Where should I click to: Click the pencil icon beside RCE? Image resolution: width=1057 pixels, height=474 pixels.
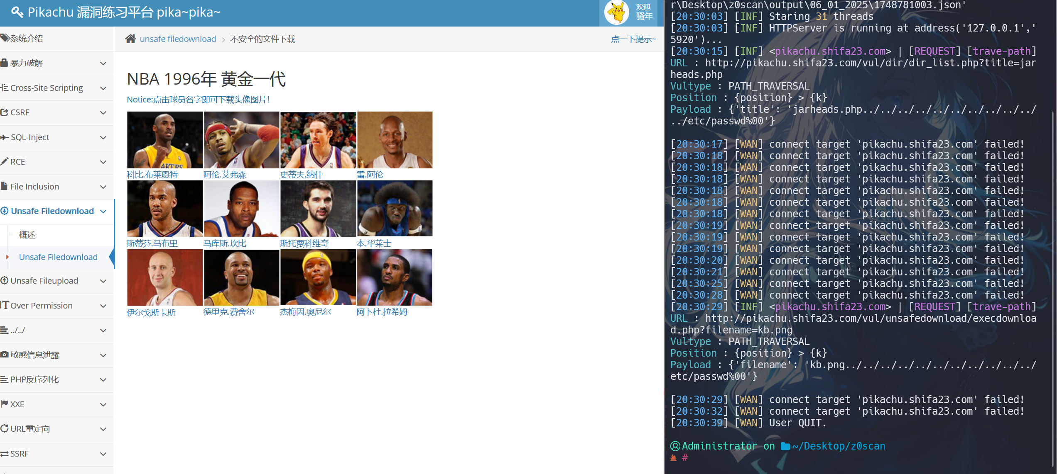point(4,162)
